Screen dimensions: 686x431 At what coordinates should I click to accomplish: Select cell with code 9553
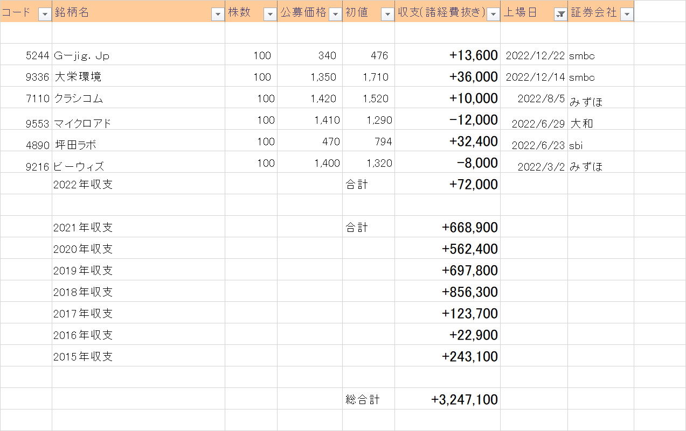pyautogui.click(x=26, y=119)
